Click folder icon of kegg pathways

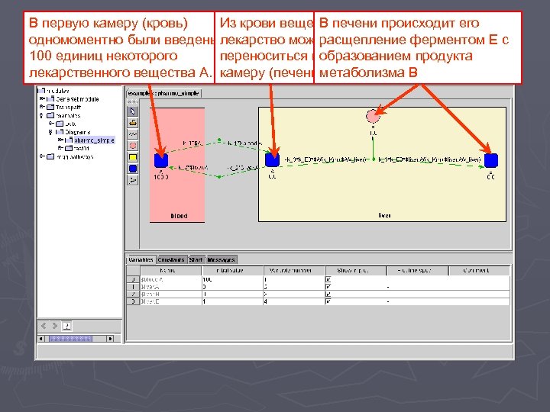pos(50,156)
